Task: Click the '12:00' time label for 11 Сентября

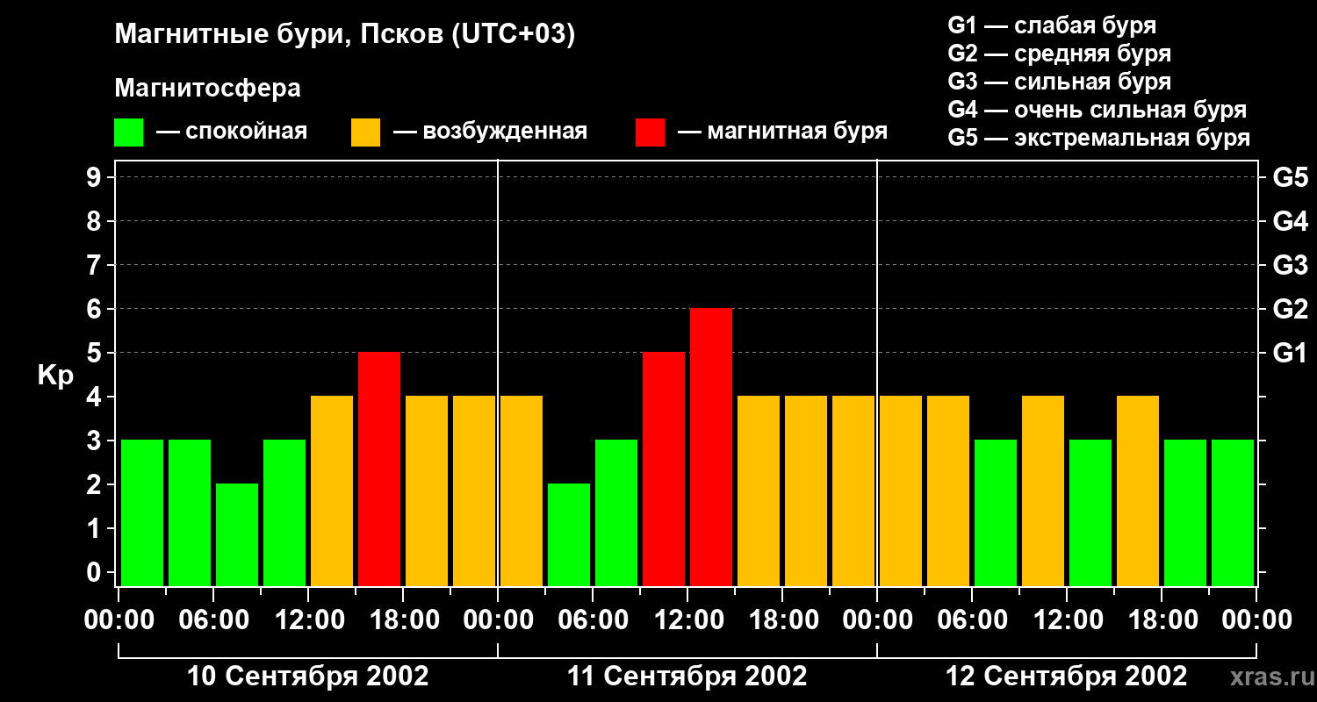Action: pyautogui.click(x=687, y=620)
